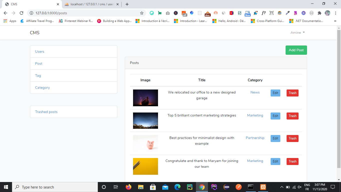Open the Tag sidebar item
Viewport: 341px width, 192px height.
(74, 75)
